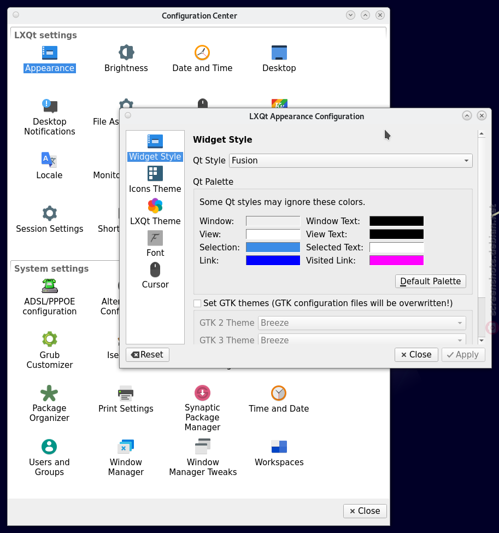Image resolution: width=499 pixels, height=533 pixels.
Task: Maximize the Configuration Center window
Action: point(366,15)
